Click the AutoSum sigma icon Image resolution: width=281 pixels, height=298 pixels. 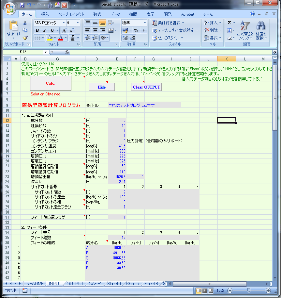pyautogui.click(x=229, y=23)
